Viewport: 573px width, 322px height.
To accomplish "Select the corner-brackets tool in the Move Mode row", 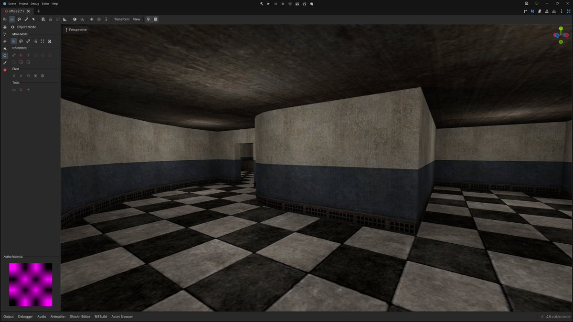I will [42, 42].
